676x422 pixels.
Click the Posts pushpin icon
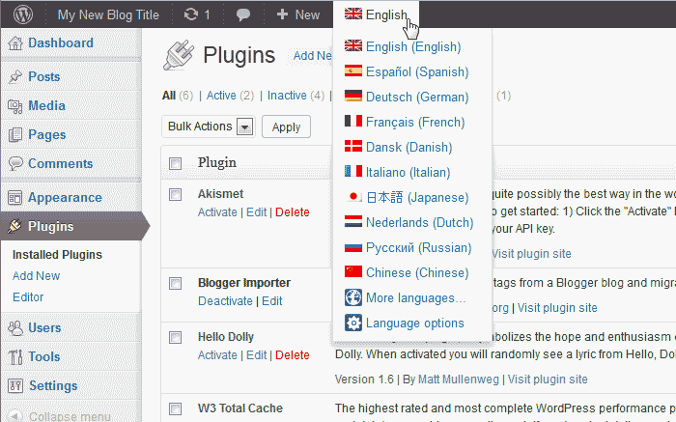[x=15, y=77]
